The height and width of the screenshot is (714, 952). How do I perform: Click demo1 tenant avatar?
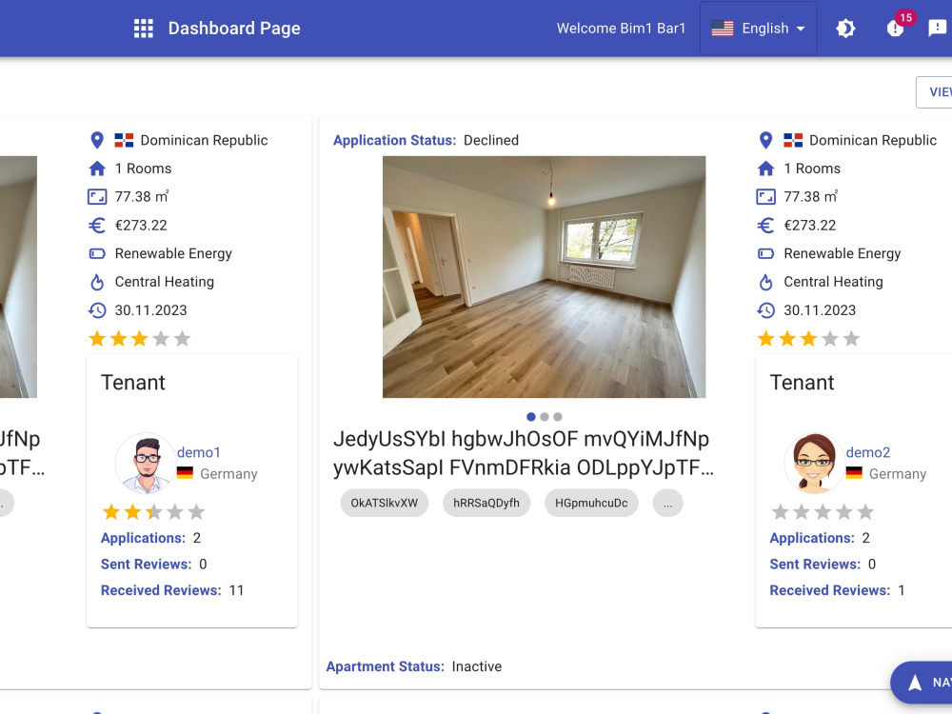[146, 464]
